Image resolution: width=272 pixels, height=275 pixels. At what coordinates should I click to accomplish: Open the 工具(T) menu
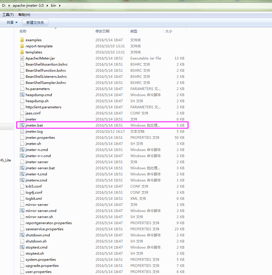tap(8, 15)
